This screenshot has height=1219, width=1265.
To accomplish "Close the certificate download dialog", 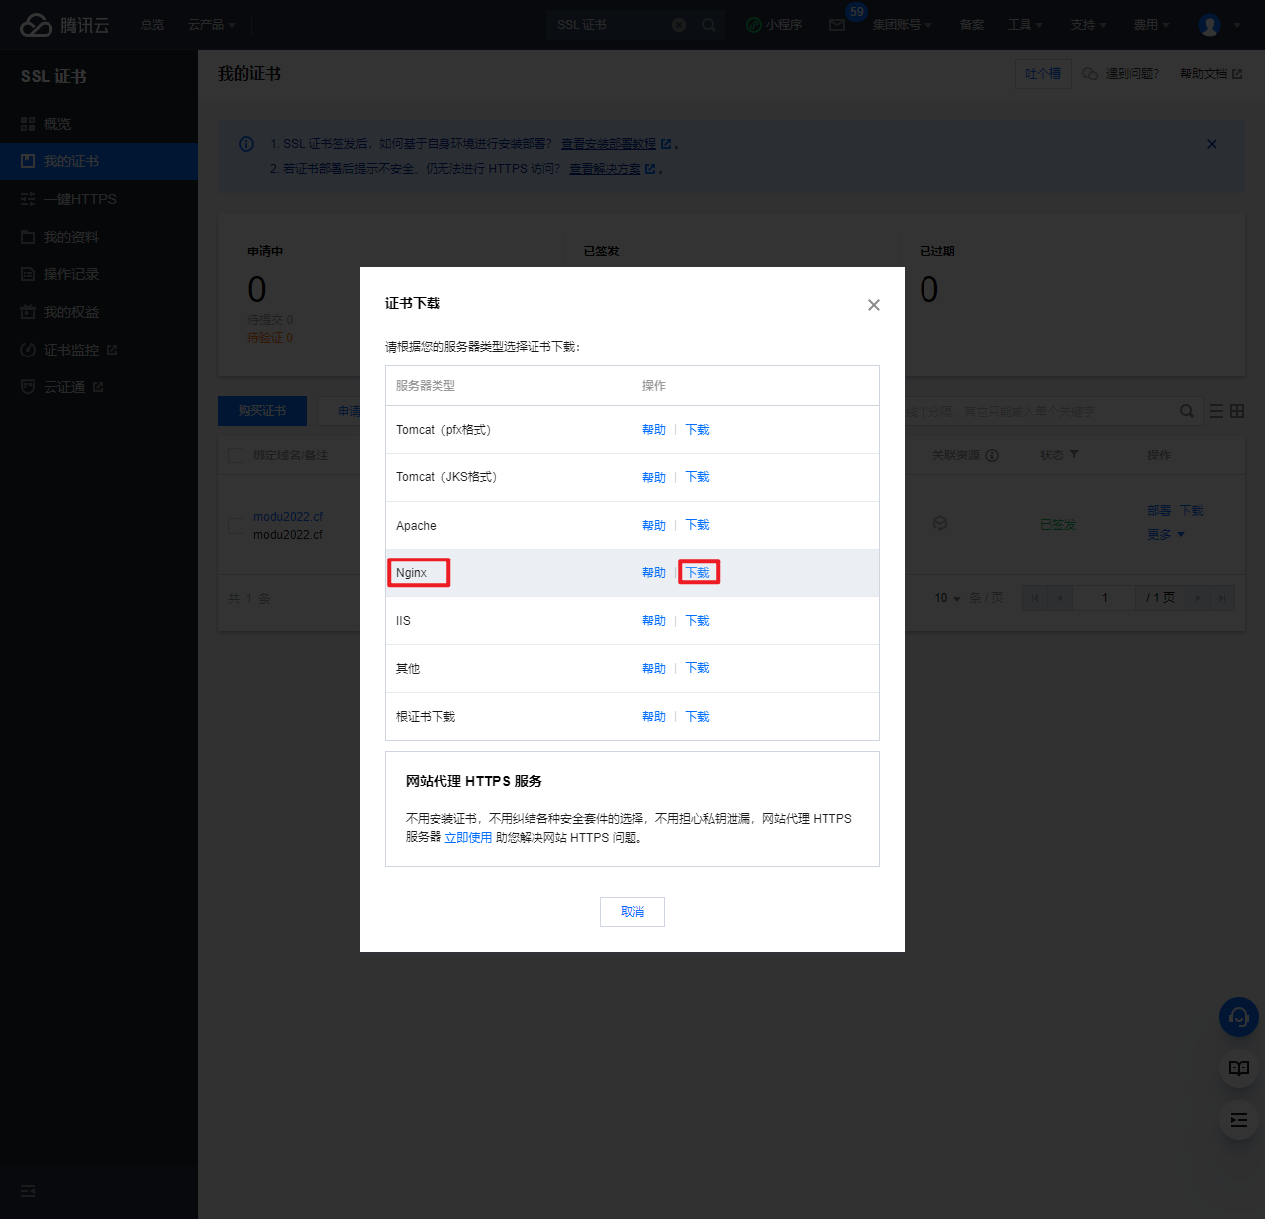I will pyautogui.click(x=874, y=305).
